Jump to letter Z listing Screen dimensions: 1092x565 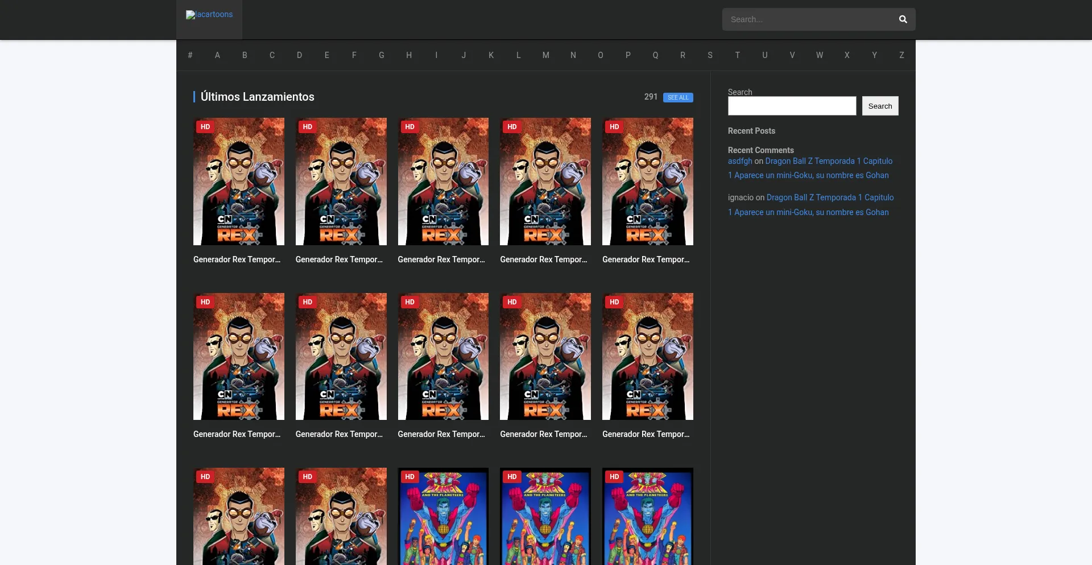tap(901, 55)
